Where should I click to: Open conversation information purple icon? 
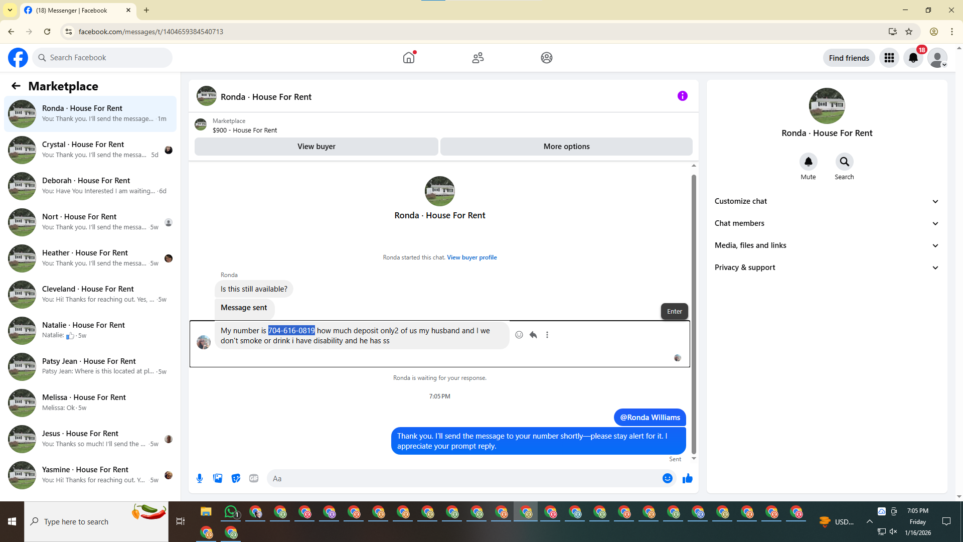[682, 96]
